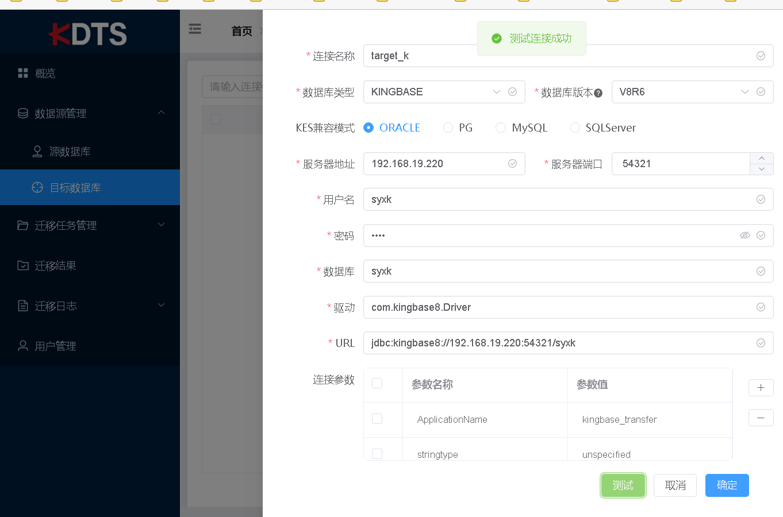Screen dimensions: 783x517
Task: Click the connection name field
Action: tap(569, 56)
